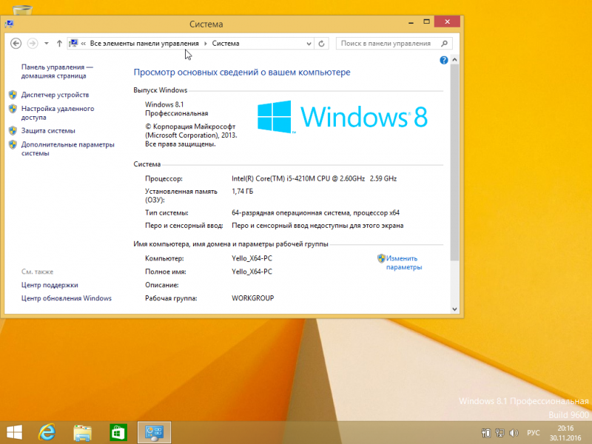The height and width of the screenshot is (444, 592).
Task: Click the computer name 'Yello_X64-PC' beside Компьютер
Action: (252, 258)
